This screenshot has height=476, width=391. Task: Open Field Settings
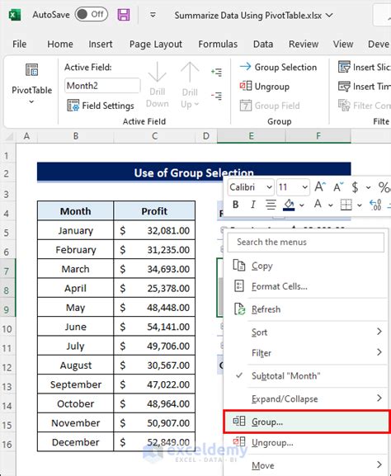tap(101, 106)
